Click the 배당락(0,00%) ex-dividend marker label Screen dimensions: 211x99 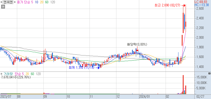coord(137,45)
